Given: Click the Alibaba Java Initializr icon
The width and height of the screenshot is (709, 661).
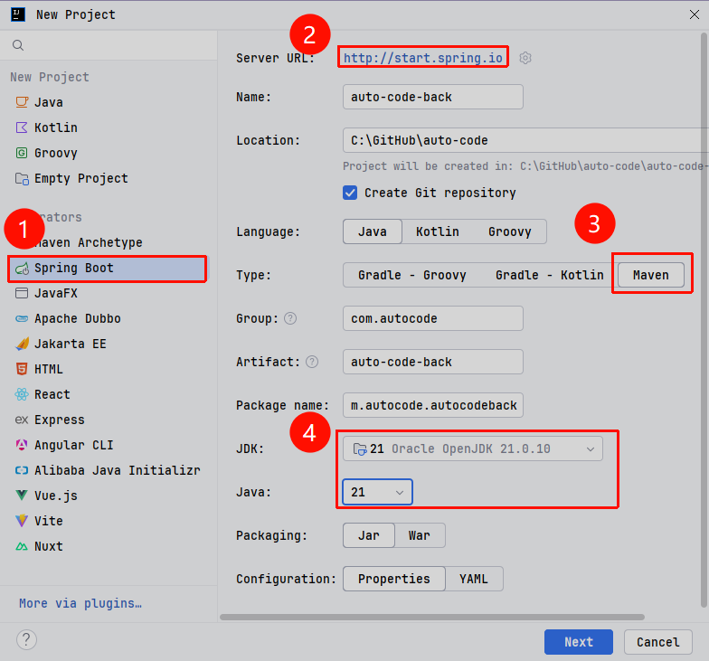Looking at the screenshot, I should (22, 470).
